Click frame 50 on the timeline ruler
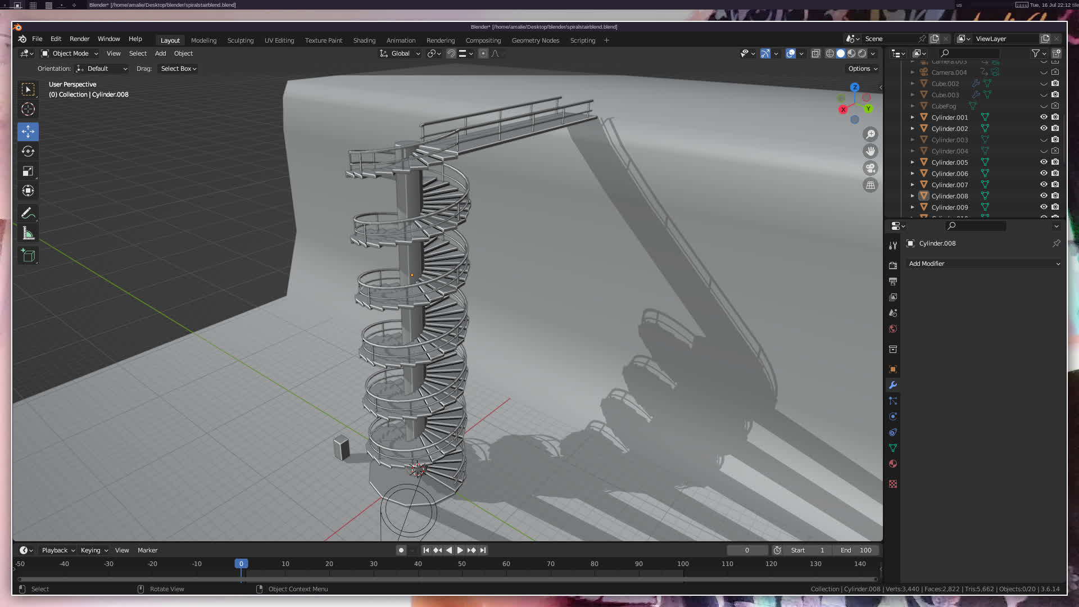 coord(462,564)
